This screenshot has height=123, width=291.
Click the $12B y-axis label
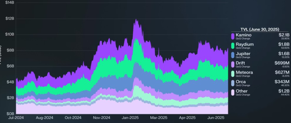click(x=10, y=19)
